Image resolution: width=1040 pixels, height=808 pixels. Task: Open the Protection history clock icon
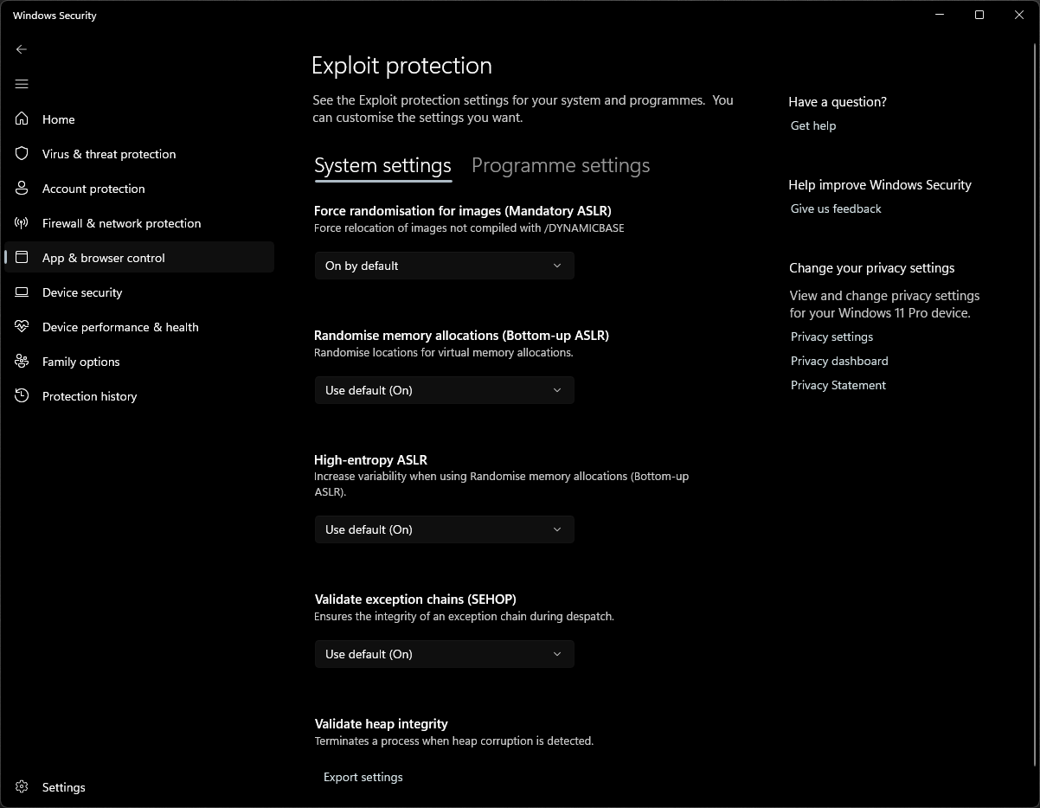tap(22, 395)
